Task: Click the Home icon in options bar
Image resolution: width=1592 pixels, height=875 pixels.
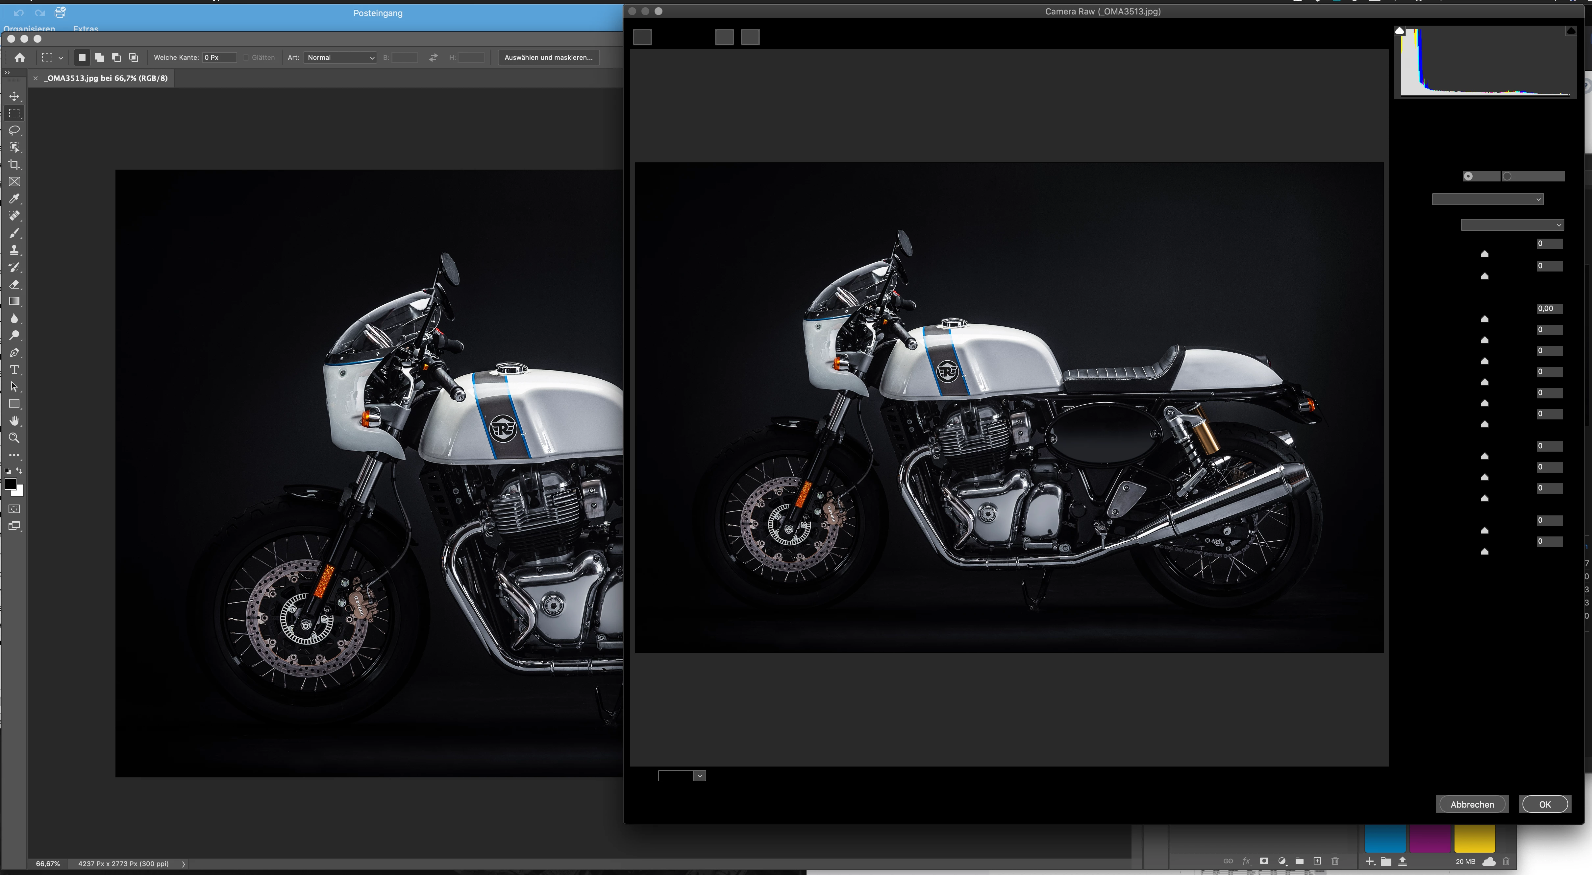Action: (20, 58)
